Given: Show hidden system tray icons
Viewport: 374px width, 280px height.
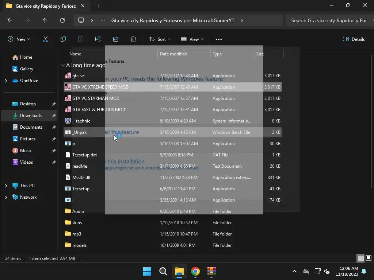Looking at the screenshot, I should [294, 271].
